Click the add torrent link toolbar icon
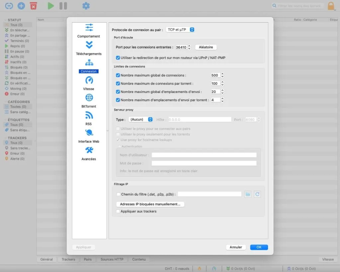The width and height of the screenshot is (340, 272). 9,6
